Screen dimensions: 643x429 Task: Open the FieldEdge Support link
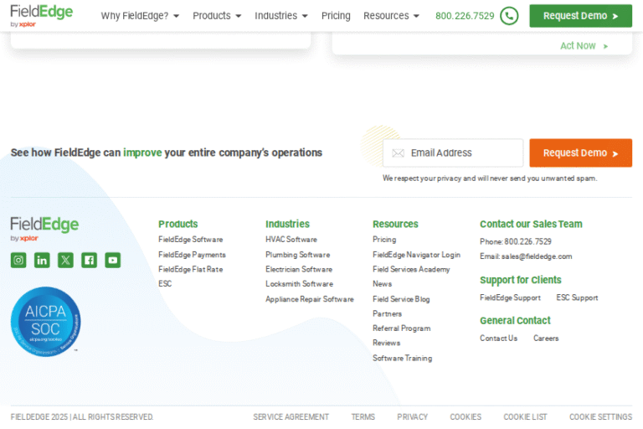click(x=510, y=297)
